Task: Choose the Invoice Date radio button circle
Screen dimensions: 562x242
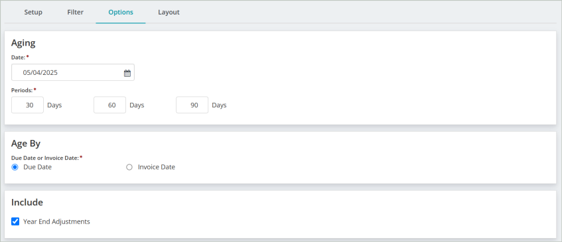Action: (129, 167)
